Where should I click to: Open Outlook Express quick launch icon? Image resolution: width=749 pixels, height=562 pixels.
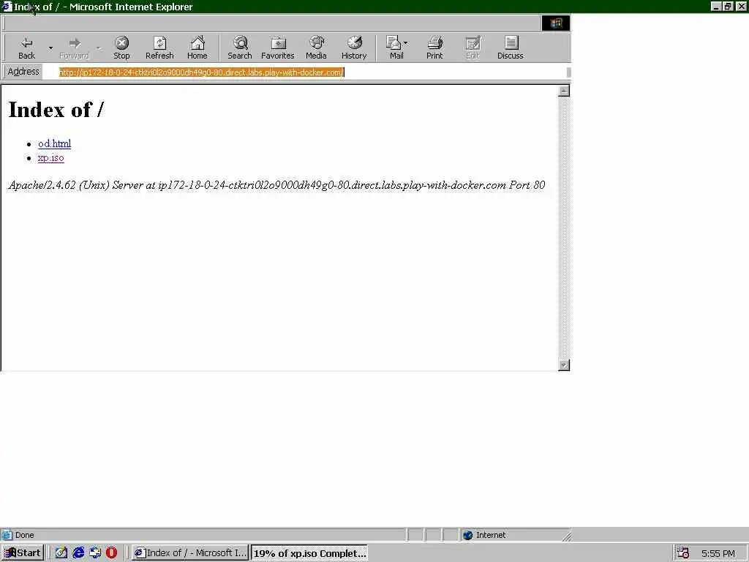[95, 553]
